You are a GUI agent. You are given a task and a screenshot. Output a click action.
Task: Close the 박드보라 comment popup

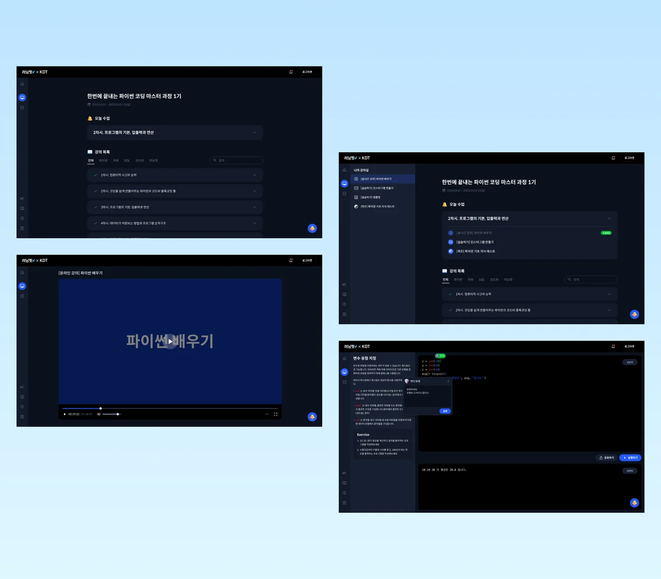point(448,381)
